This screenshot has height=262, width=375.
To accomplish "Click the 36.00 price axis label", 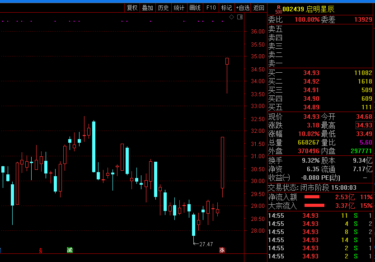I will pos(258,32).
